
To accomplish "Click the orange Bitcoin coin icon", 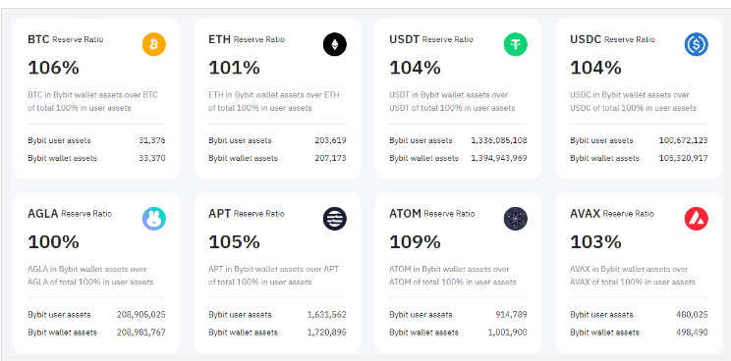I will coord(154,45).
